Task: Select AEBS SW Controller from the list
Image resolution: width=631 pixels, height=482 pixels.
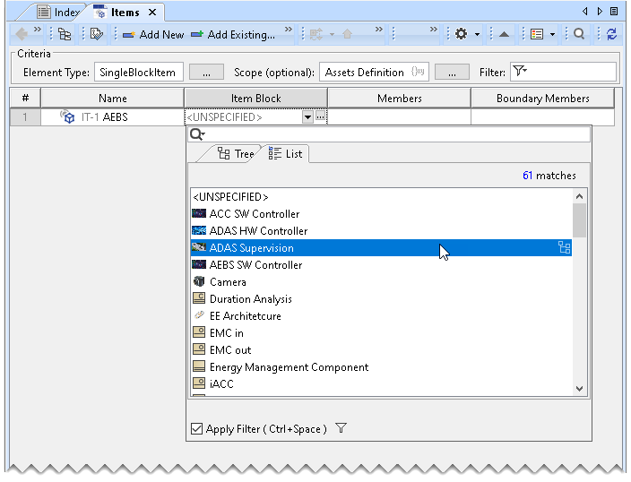Action: 255,265
